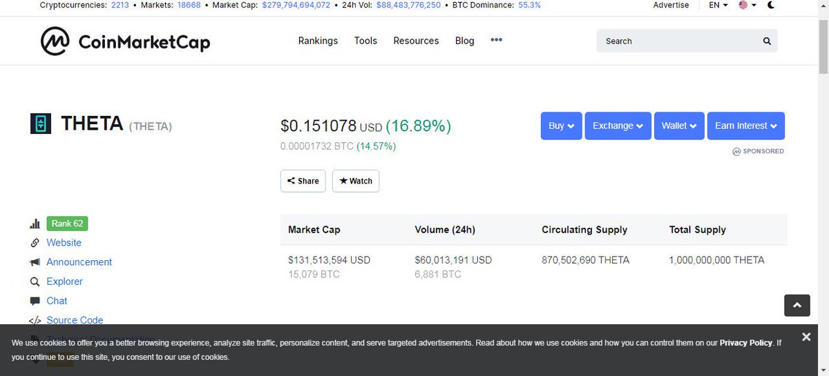The height and width of the screenshot is (376, 829).
Task: Click the Market Cap value in top bar
Action: 296,5
